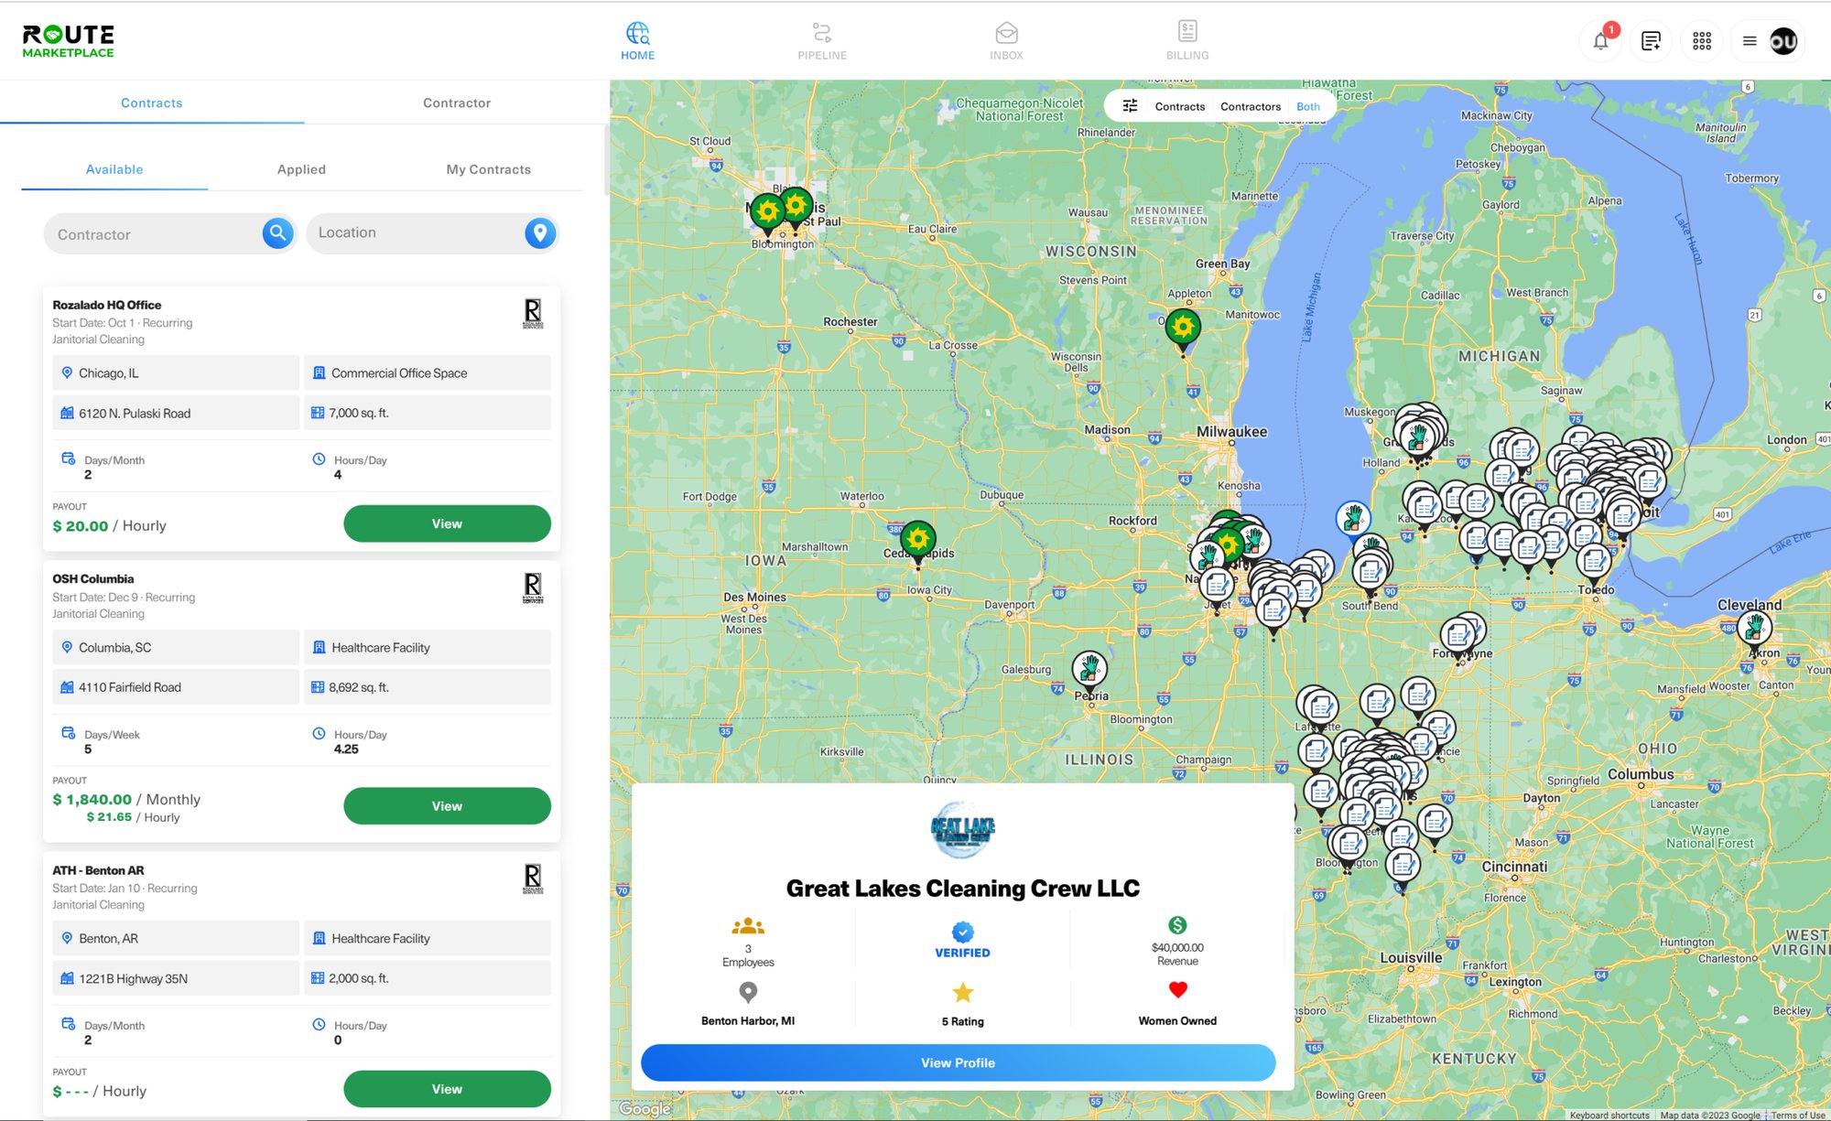Open the notes icon in header
This screenshot has height=1121, width=1831.
click(1651, 41)
